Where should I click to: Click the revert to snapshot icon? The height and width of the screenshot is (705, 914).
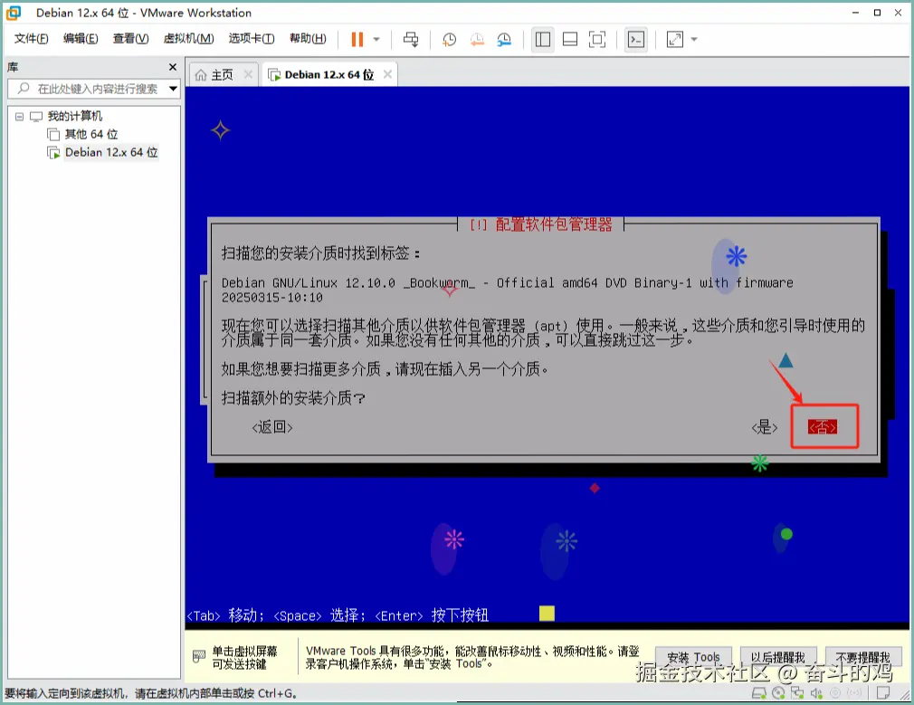click(478, 39)
